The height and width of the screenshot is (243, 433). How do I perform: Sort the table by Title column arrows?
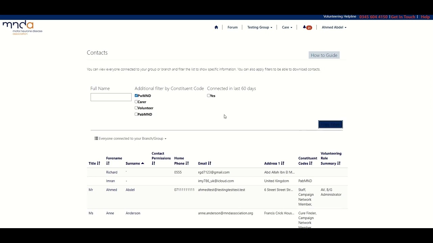click(x=98, y=163)
